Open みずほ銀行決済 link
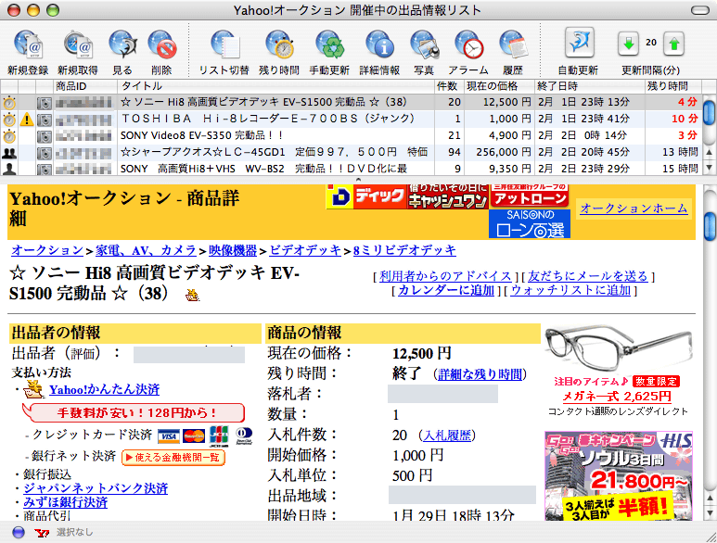This screenshot has width=717, height=543. pos(65,502)
